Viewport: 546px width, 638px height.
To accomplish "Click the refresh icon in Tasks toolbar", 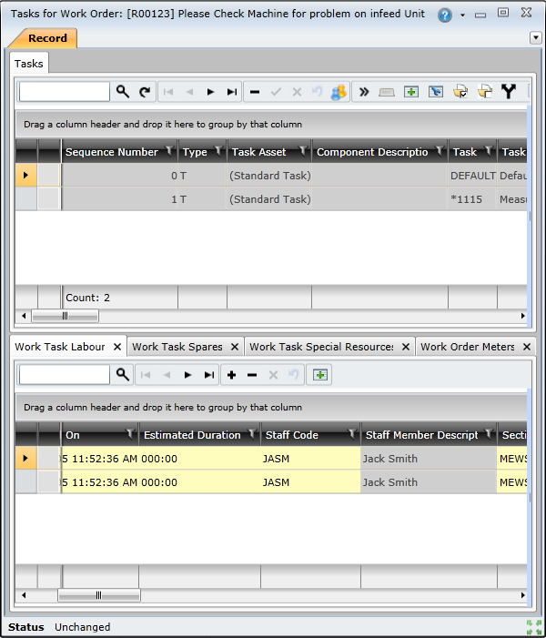I will [145, 92].
